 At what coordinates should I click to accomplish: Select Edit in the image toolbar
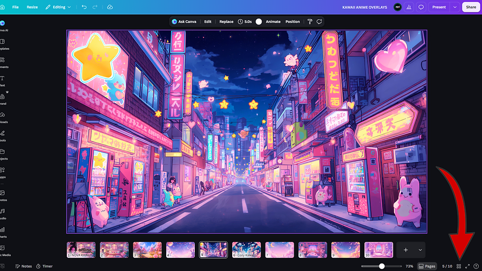tap(208, 22)
